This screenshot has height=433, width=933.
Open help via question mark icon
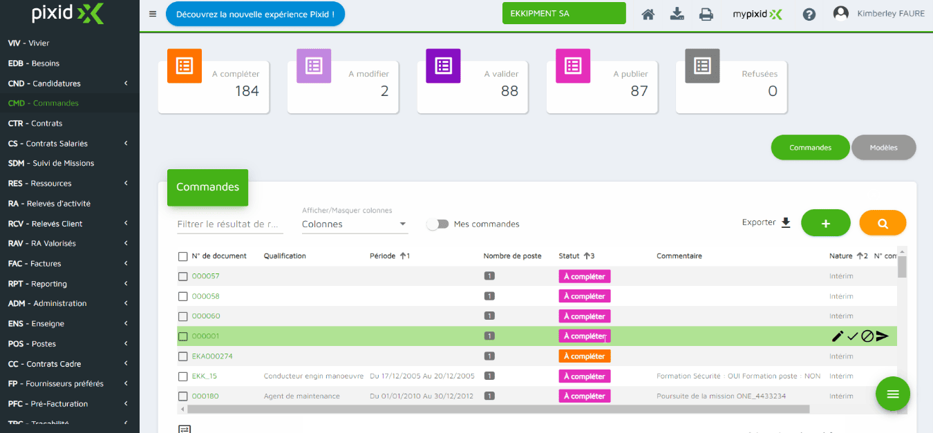click(x=809, y=14)
